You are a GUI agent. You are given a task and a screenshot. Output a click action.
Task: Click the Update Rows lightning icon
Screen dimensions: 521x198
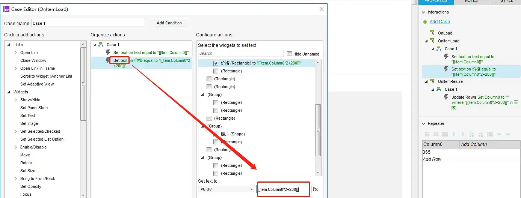point(446,97)
